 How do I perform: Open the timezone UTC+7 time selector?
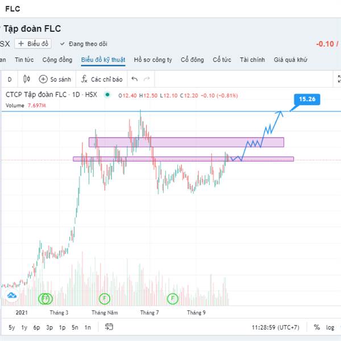(x=276, y=327)
